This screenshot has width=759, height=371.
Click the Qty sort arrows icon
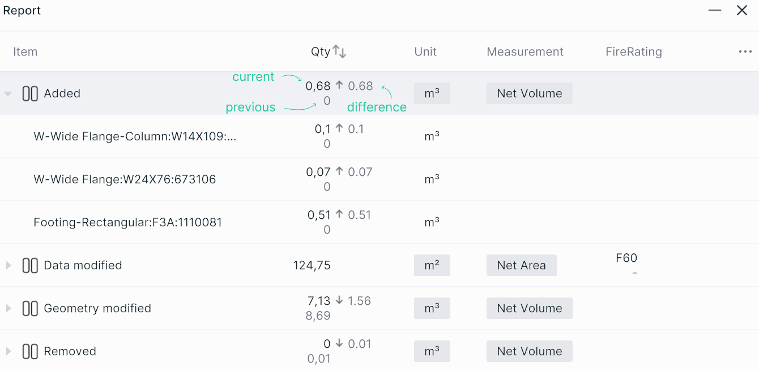point(339,51)
